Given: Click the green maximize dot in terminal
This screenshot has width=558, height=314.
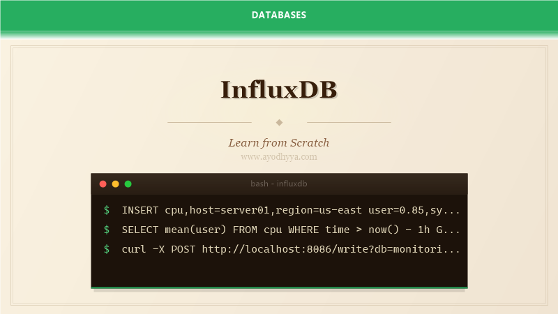Looking at the screenshot, I should (x=128, y=184).
